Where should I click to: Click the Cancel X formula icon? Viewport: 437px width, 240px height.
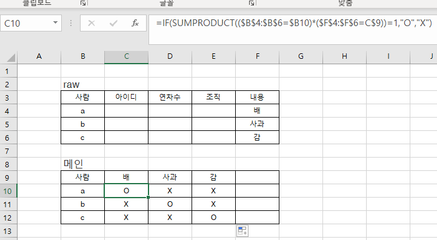click(x=92, y=23)
